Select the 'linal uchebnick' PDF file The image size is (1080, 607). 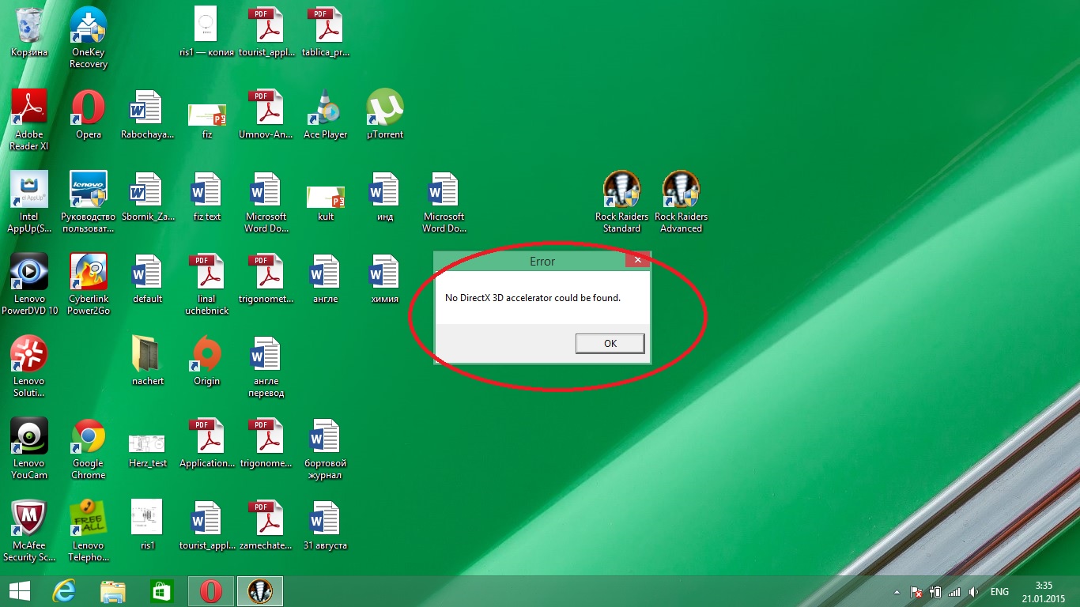click(x=207, y=285)
